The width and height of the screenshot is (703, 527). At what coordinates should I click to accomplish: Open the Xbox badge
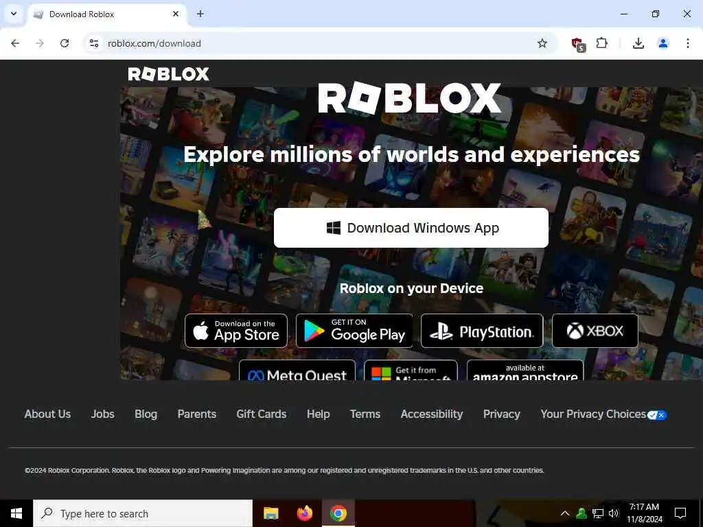coord(595,331)
